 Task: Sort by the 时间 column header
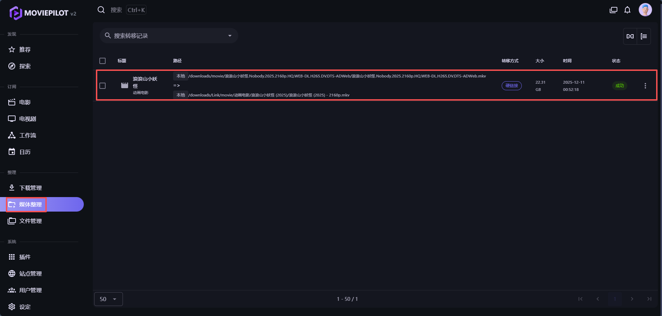(x=567, y=61)
